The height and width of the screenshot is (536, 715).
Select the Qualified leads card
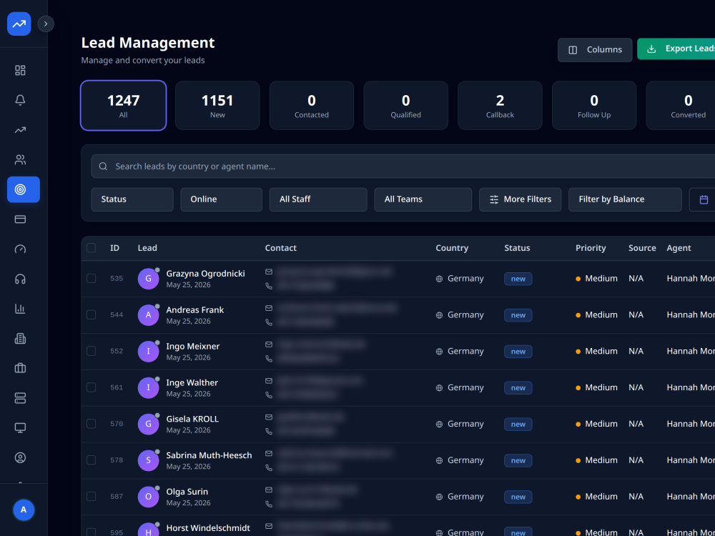(406, 105)
